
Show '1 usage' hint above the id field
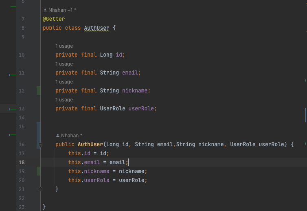coord(64,46)
